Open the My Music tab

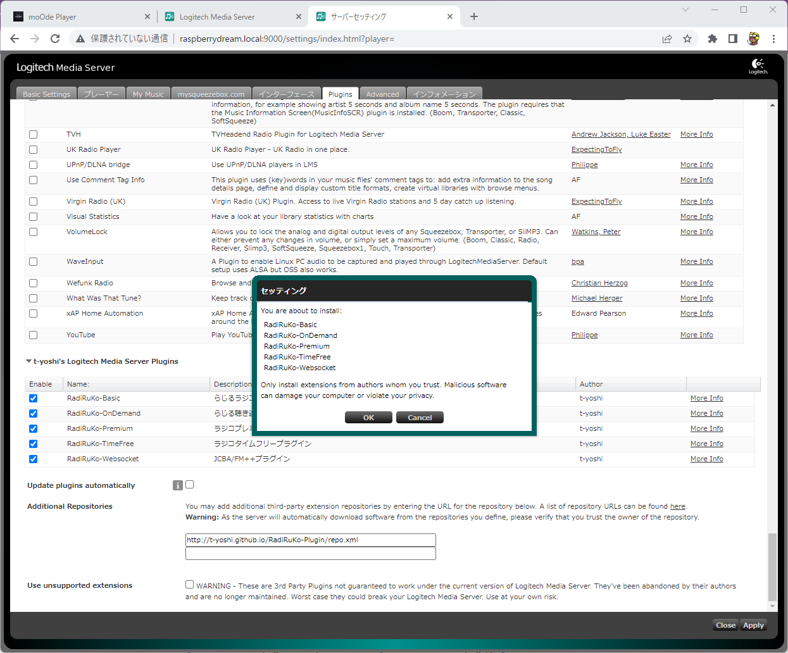[148, 94]
